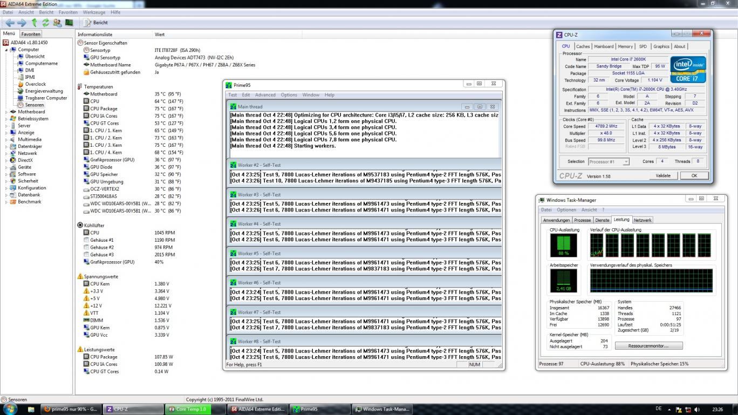This screenshot has width=738, height=415.
Task: Select Sicherheit shield icon
Action: click(13, 181)
